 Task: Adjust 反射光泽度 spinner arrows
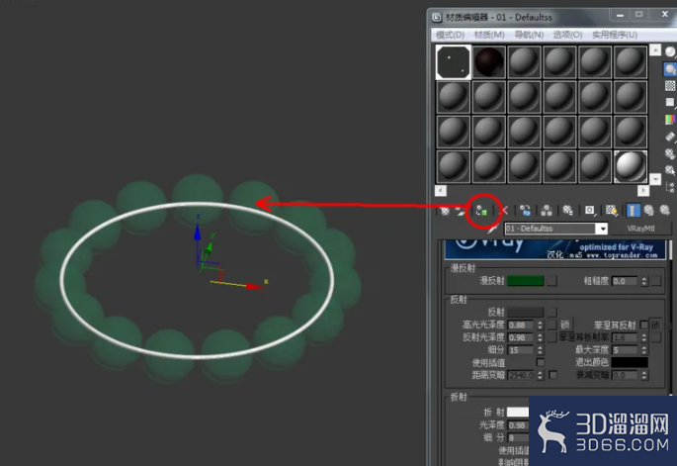pos(540,337)
